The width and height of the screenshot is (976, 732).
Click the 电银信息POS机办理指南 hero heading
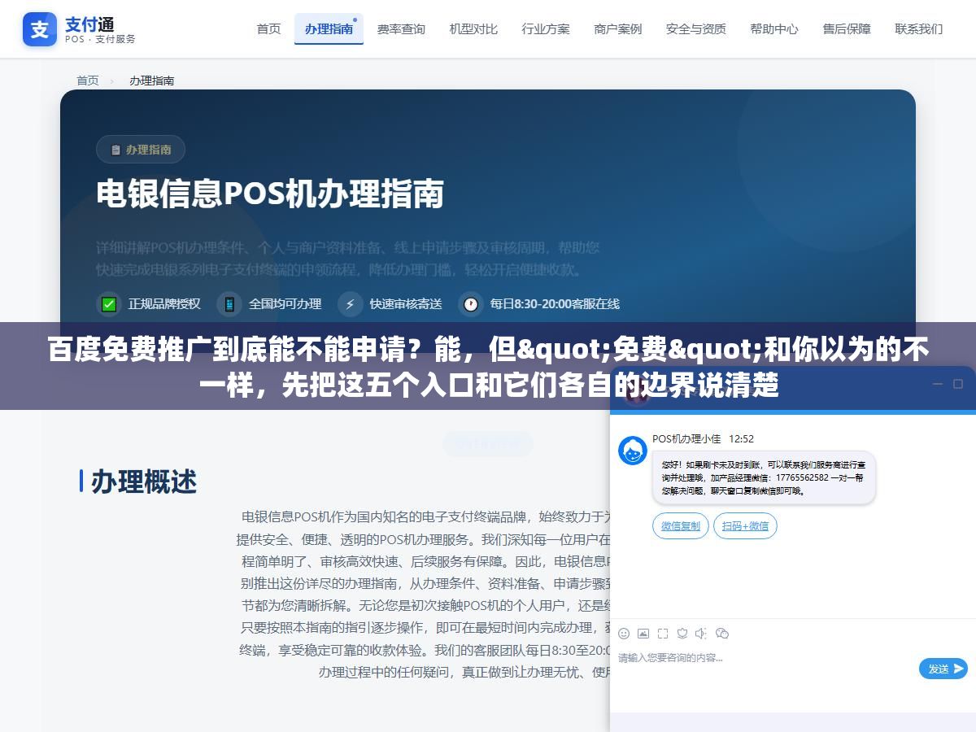point(270,194)
